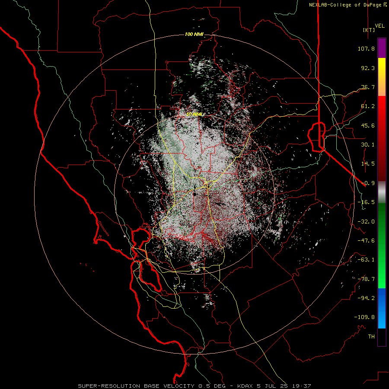Screen dimensions: 389x389
Task: Click the 14.5 scale value
Action: pyautogui.click(x=368, y=164)
